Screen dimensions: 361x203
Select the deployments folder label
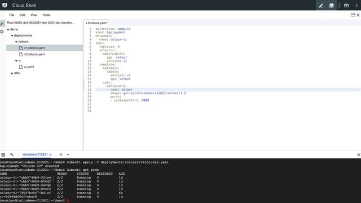click(23, 36)
